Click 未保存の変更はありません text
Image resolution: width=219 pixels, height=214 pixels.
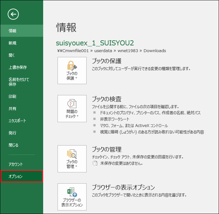[121, 163]
